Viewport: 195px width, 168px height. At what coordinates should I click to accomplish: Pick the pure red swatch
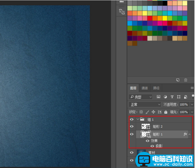[150, 18]
